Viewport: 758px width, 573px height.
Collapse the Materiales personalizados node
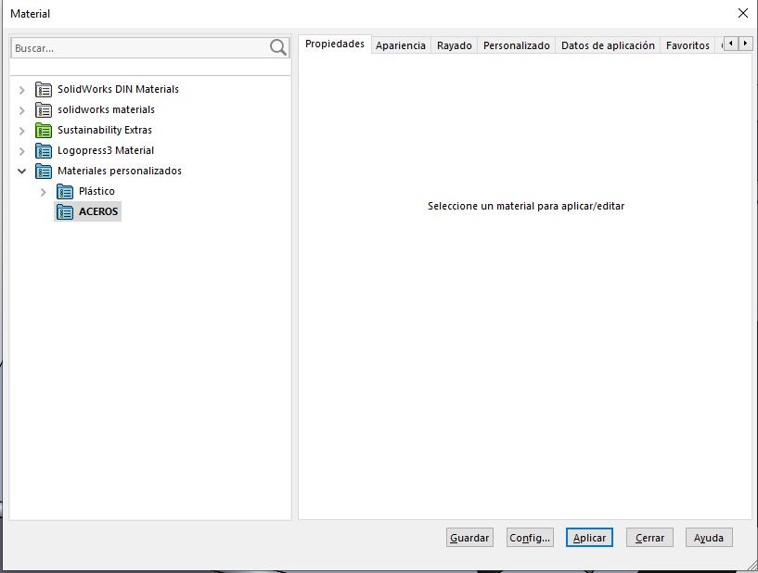pos(22,172)
